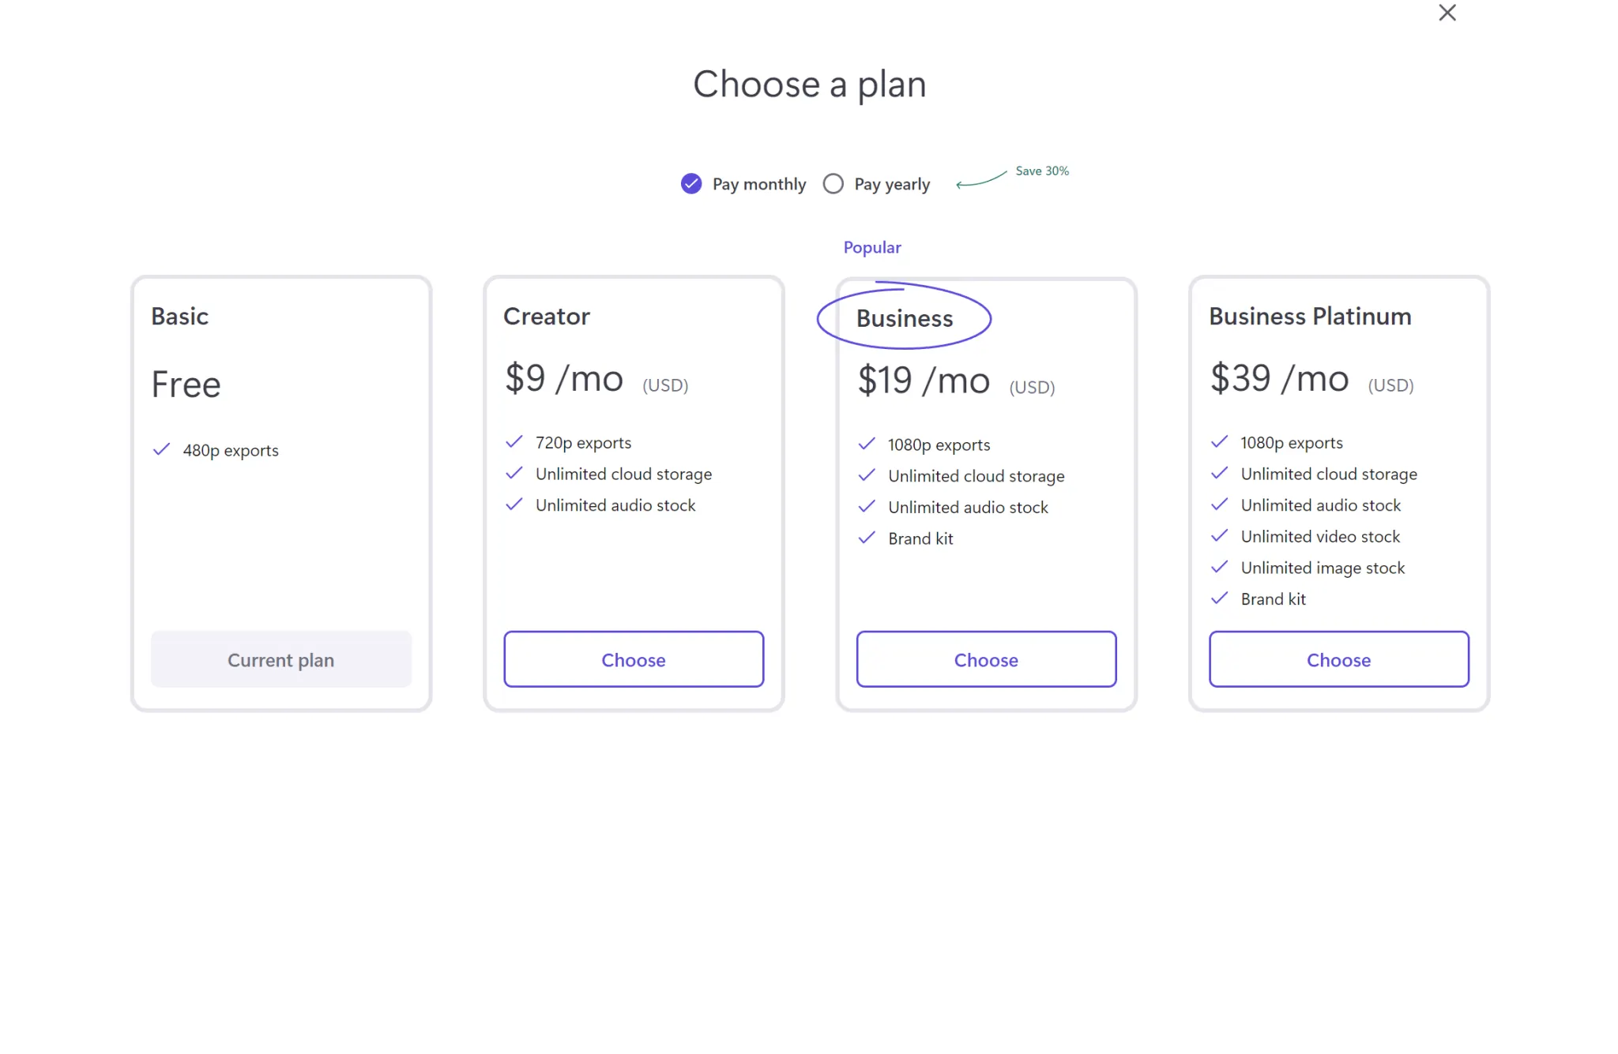Viewport: 1618px width, 1054px height.
Task: Click the Unlimited image stock checkmark
Action: (1219, 567)
